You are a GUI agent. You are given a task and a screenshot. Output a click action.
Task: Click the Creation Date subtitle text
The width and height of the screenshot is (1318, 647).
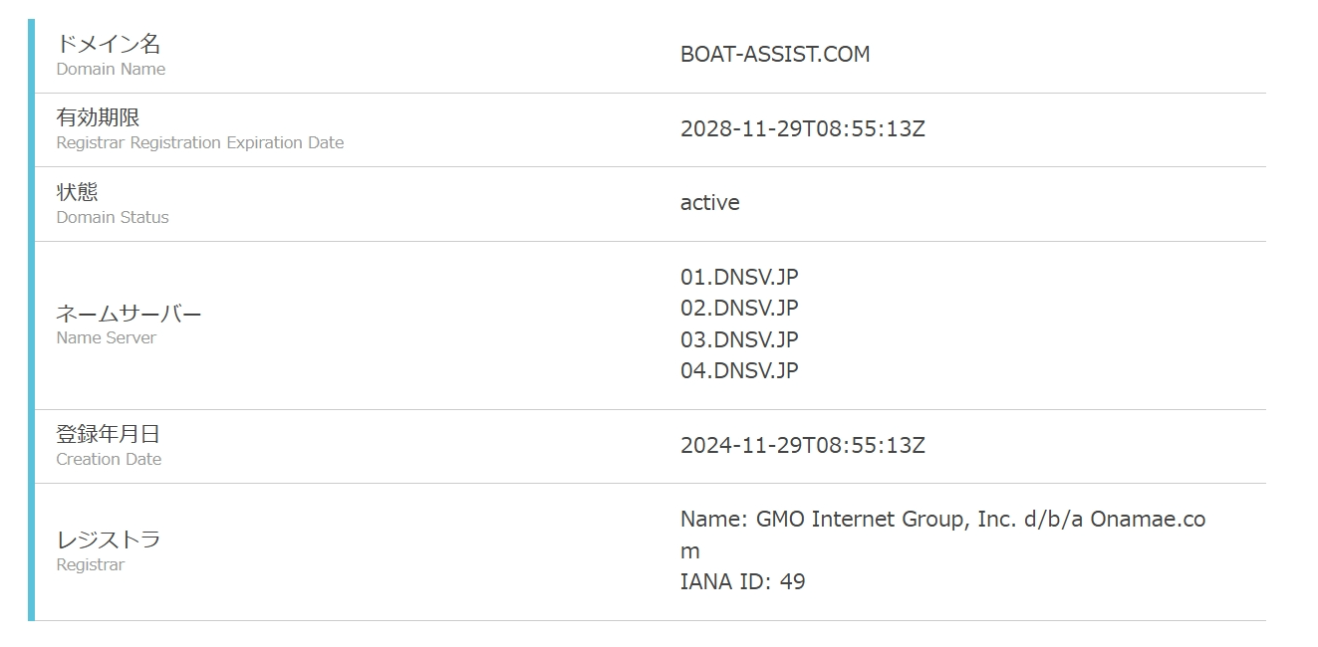point(109,460)
